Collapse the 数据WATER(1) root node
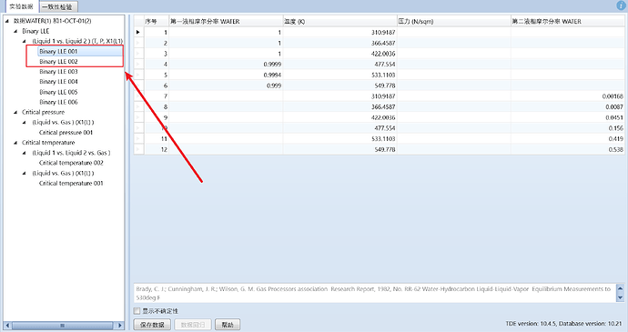This screenshot has height=332, width=628. click(x=6, y=21)
